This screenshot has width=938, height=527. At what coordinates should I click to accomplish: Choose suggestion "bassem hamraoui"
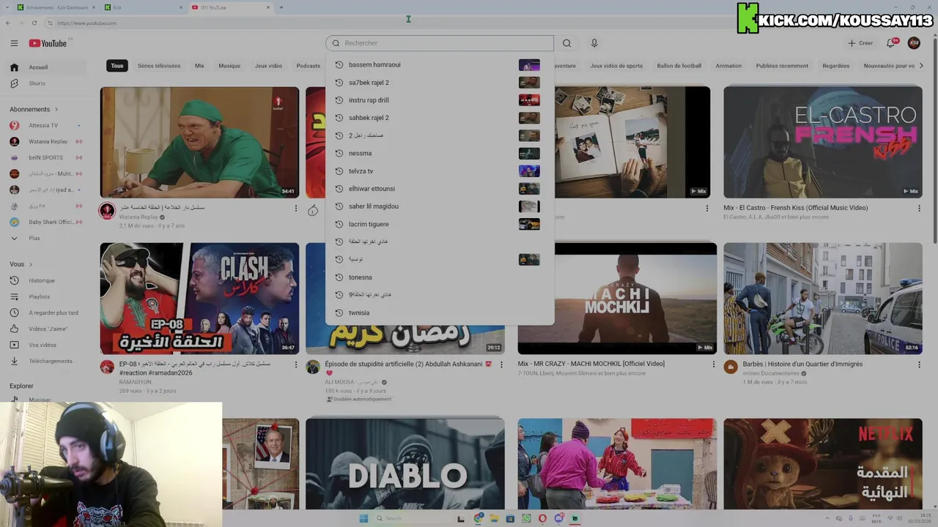coord(440,65)
